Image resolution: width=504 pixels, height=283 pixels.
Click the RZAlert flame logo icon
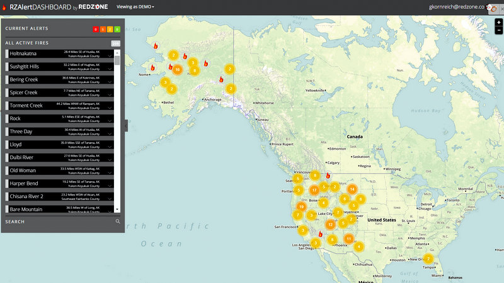[x=4, y=7]
